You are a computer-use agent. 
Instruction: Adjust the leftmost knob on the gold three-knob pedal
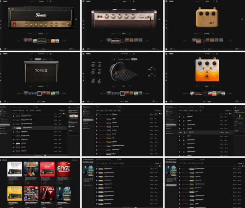(x=201, y=13)
